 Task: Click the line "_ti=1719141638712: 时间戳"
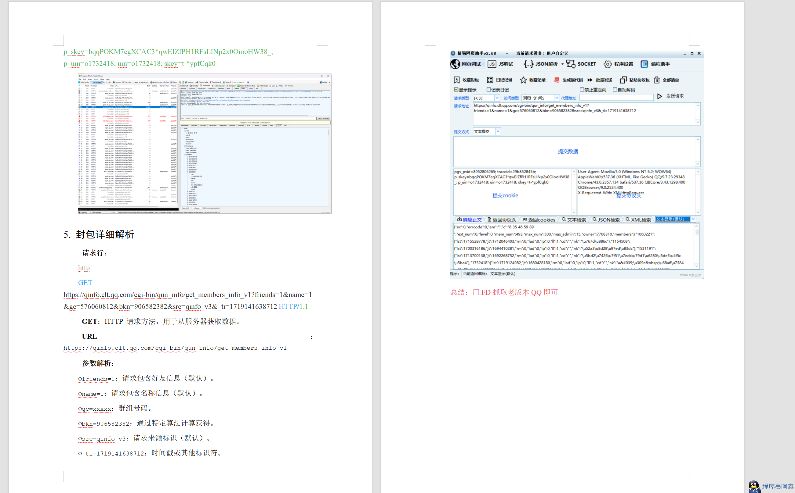click(x=150, y=453)
